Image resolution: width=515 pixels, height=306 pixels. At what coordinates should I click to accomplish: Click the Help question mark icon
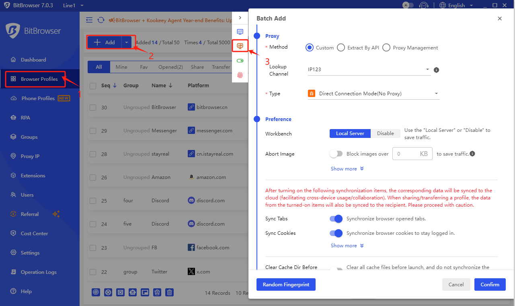tap(13, 291)
